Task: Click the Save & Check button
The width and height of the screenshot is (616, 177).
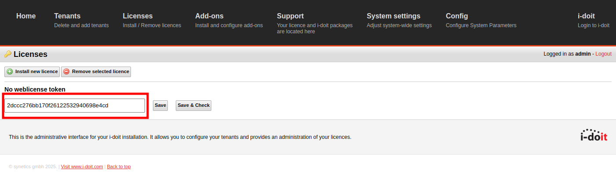Action: pos(193,106)
